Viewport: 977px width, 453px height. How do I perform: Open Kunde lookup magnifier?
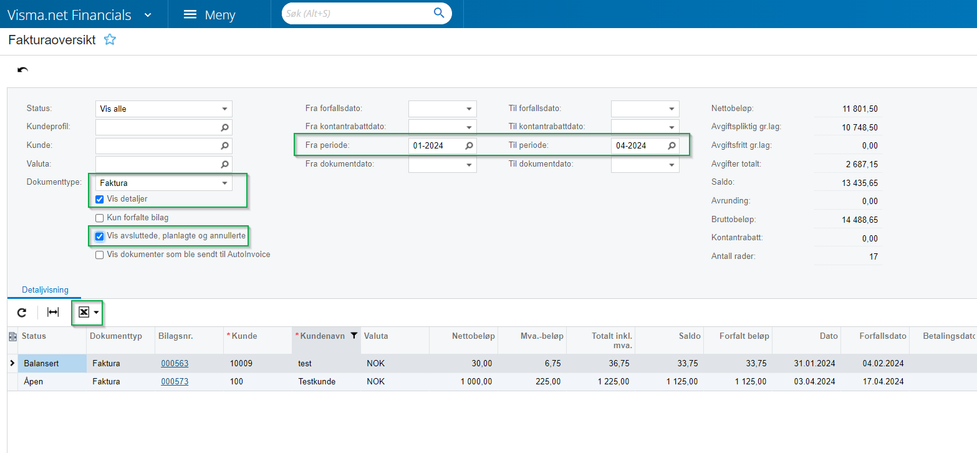[x=224, y=146]
